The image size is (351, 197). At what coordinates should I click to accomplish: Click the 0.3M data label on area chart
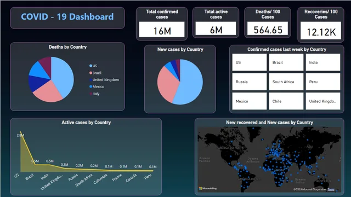tap(65, 165)
